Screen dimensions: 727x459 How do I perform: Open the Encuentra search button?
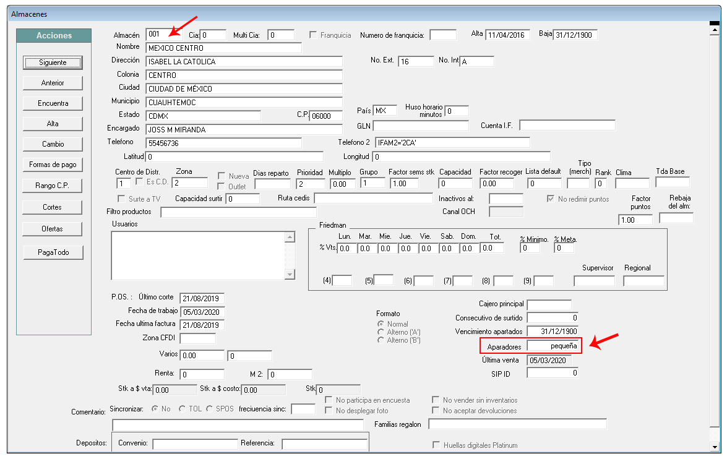pyautogui.click(x=53, y=103)
